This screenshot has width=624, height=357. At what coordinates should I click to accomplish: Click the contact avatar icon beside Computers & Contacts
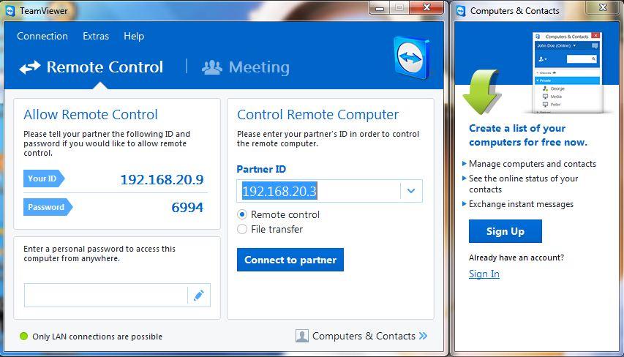coord(302,336)
